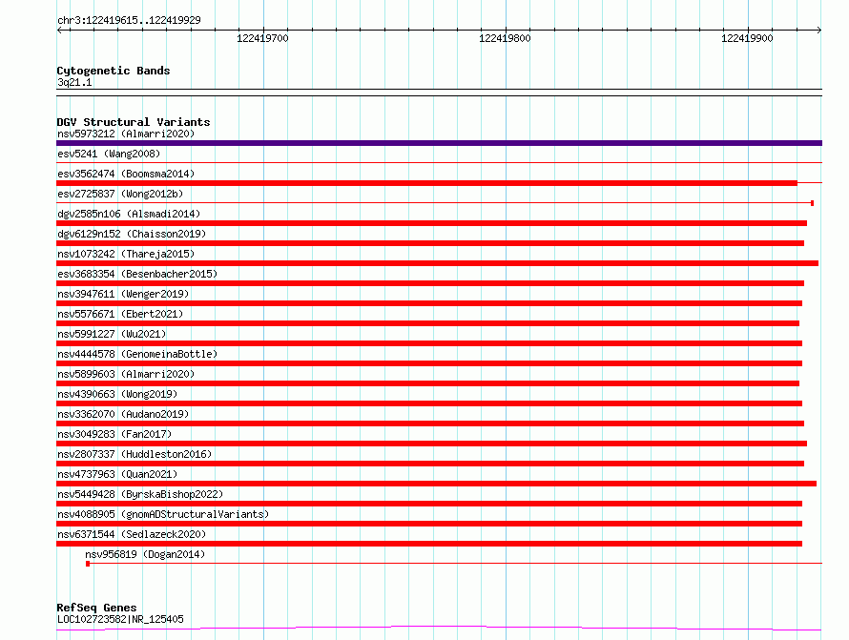The height and width of the screenshot is (640, 849).
Task: Click the red start marker of nsv956819
Action: click(x=88, y=564)
